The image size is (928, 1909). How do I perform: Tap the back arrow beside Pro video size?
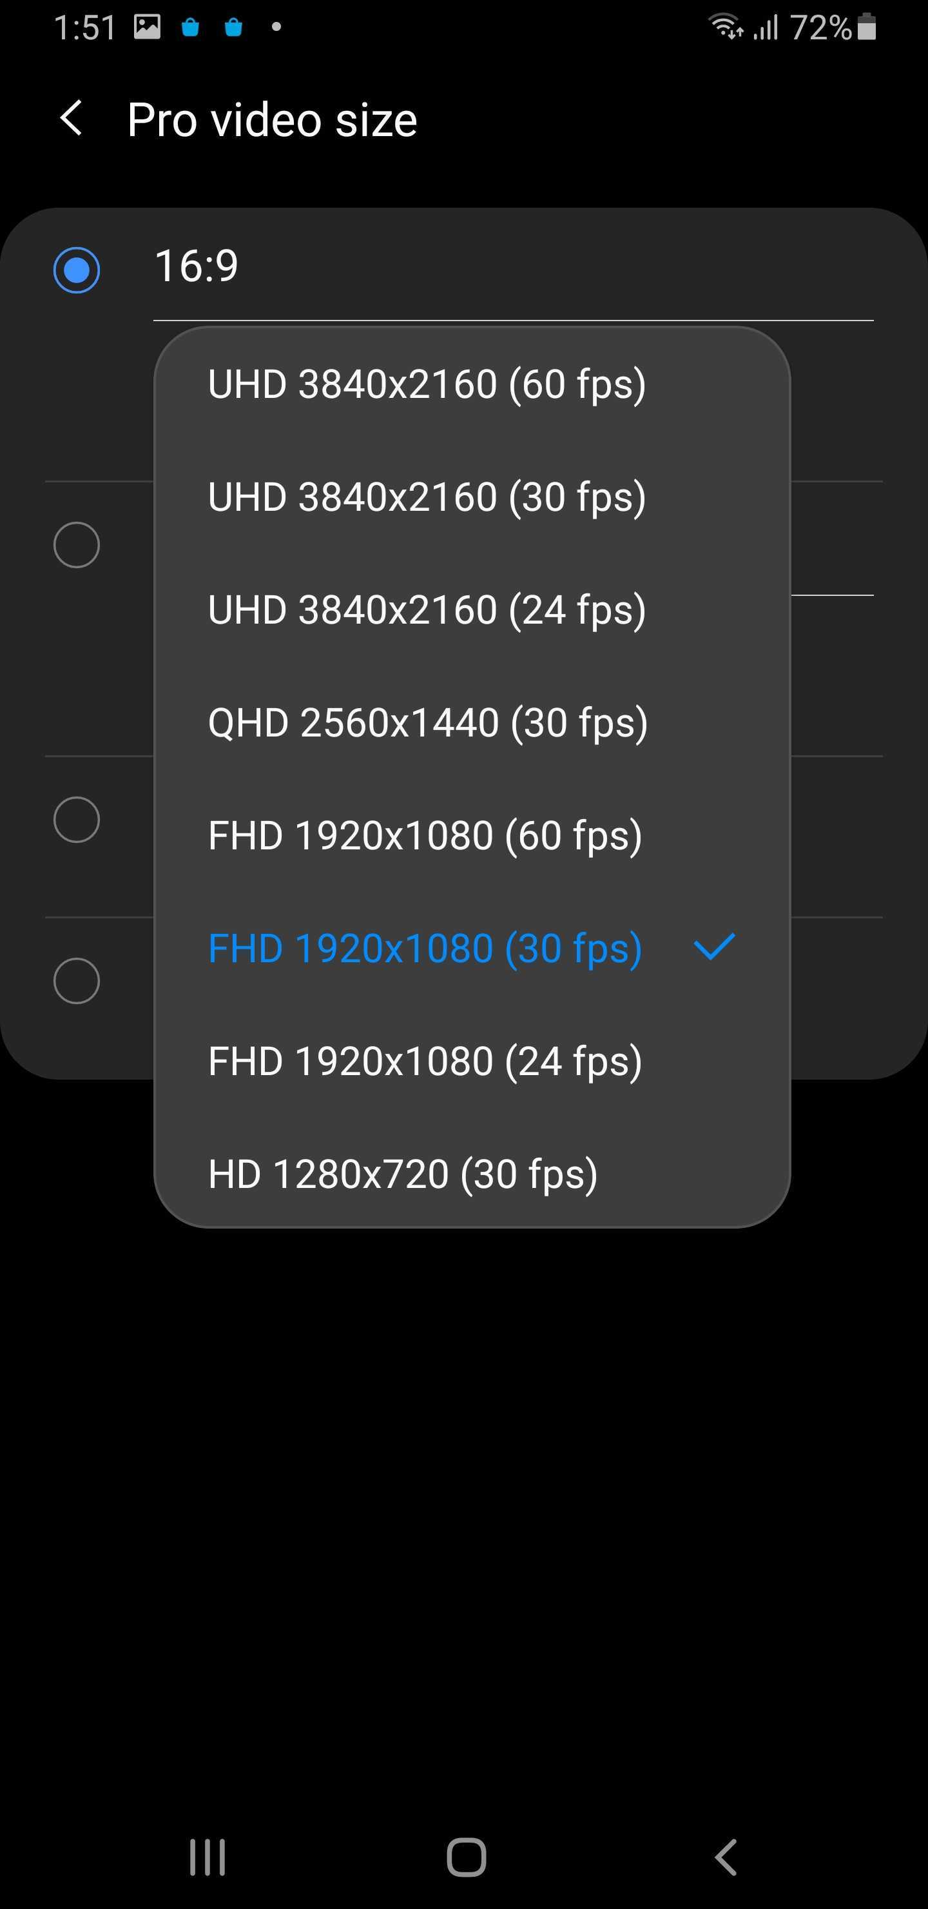[x=71, y=119]
